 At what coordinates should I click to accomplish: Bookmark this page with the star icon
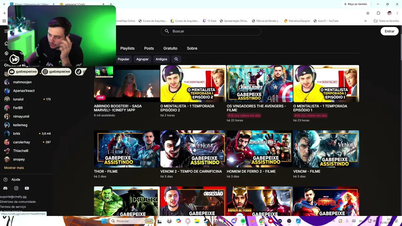click(368, 13)
